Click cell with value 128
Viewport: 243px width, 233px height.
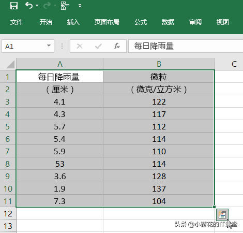[159, 176]
